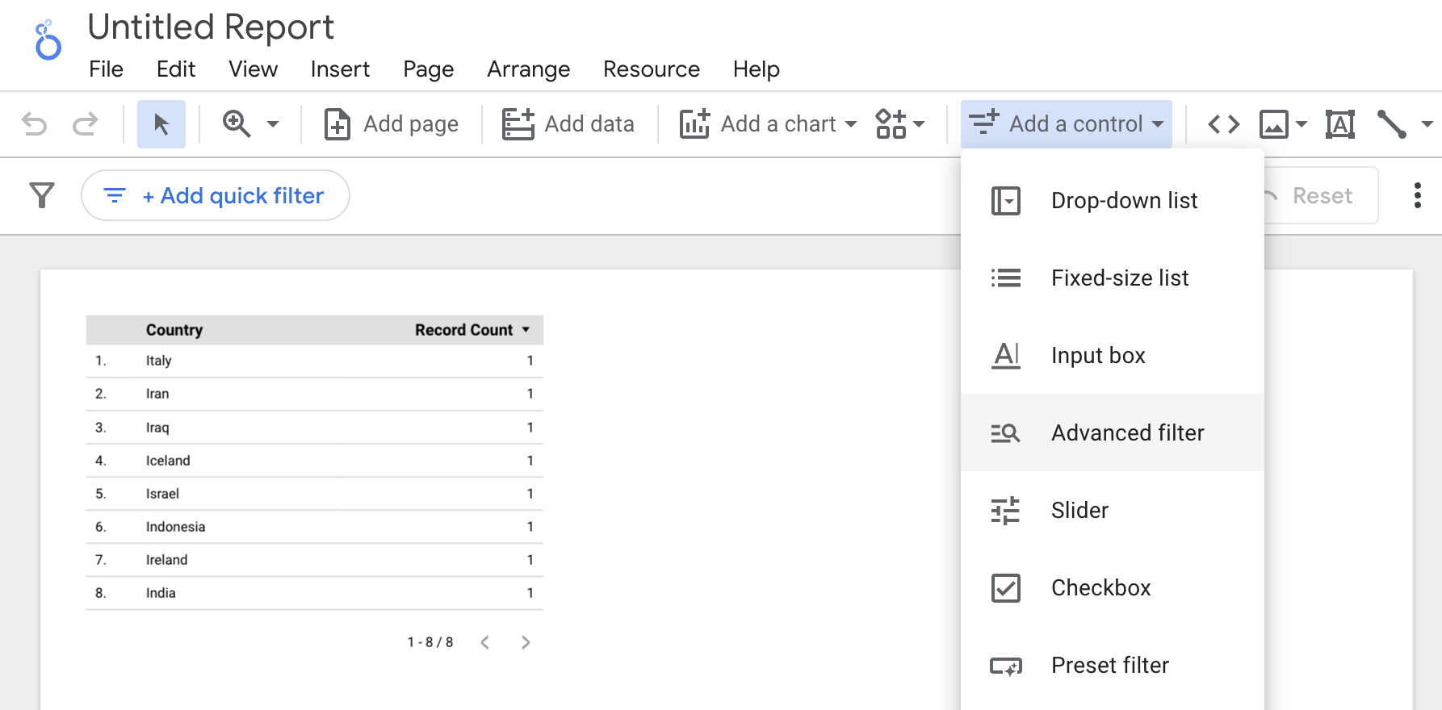Choose Input box control
Image resolution: width=1442 pixels, height=710 pixels.
pyautogui.click(x=1113, y=355)
